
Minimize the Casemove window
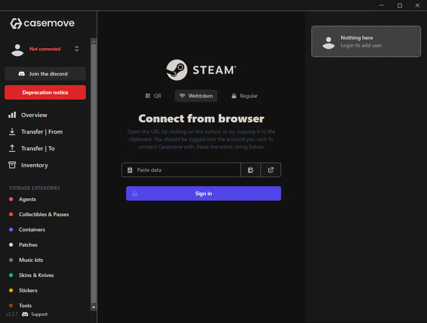point(381,5)
